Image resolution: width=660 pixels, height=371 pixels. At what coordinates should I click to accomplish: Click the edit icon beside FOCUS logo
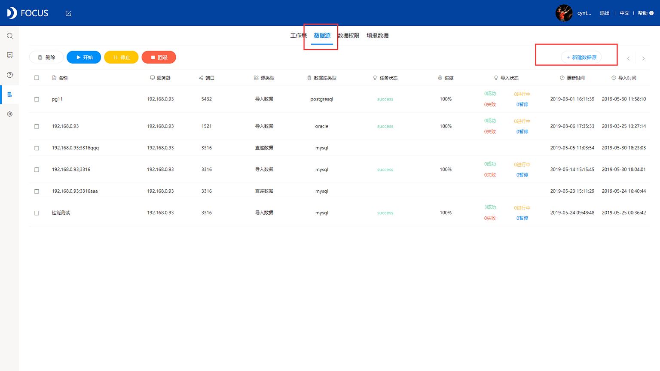(68, 13)
